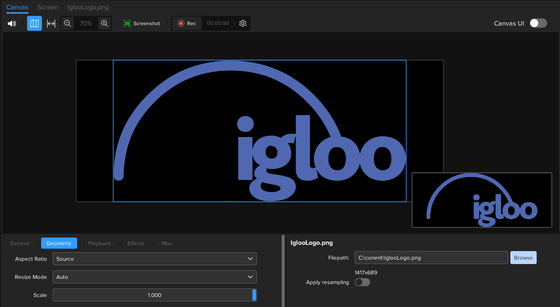Switch to the Playback tab

click(99, 243)
